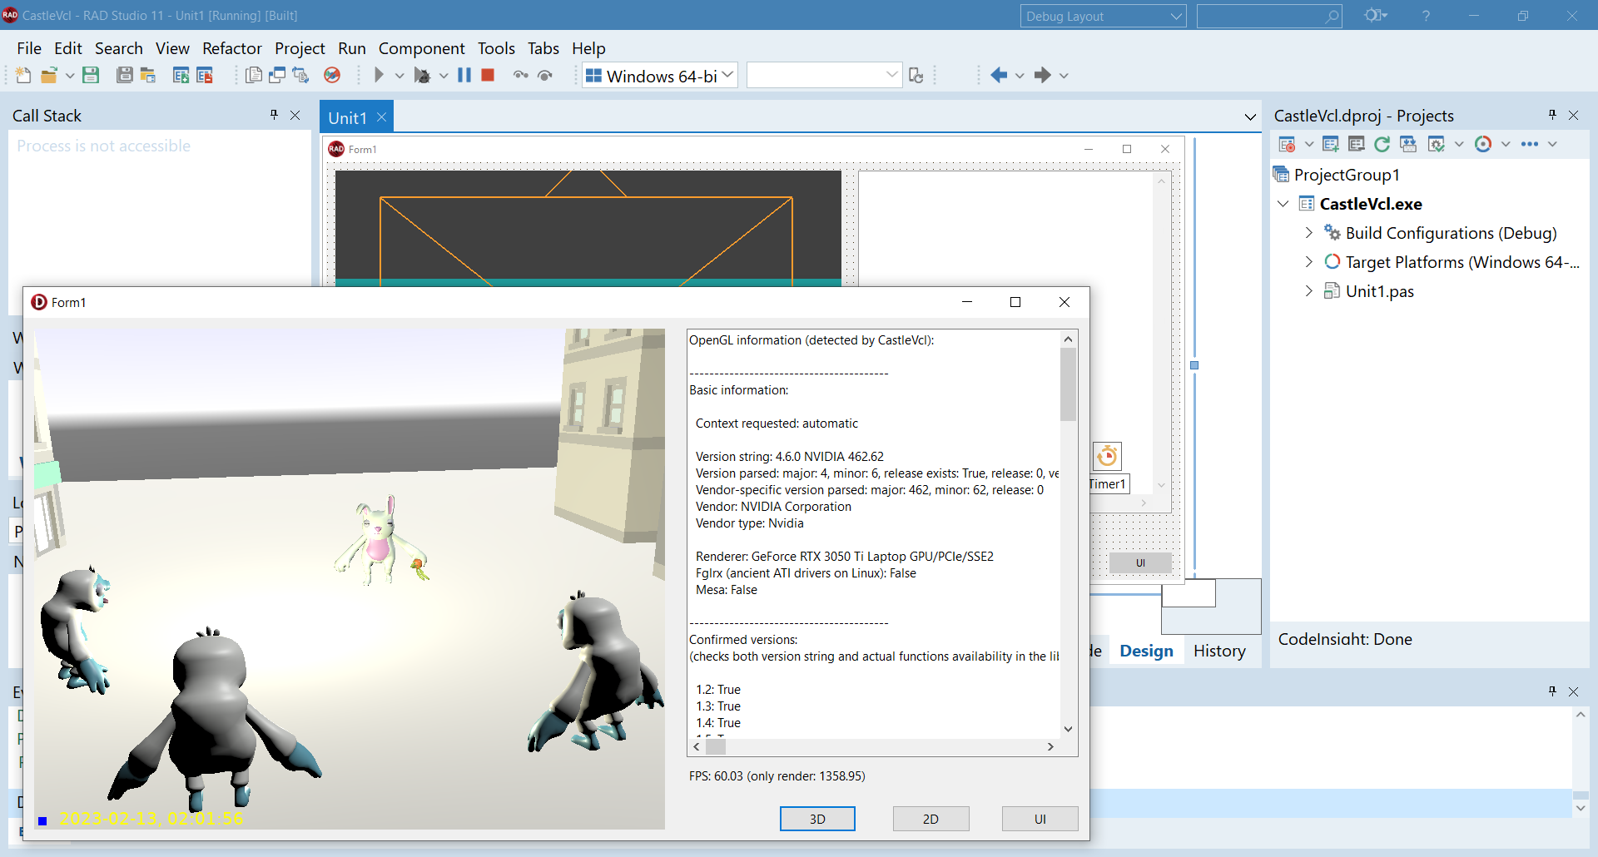Pin the Projects panel
This screenshot has height=857, width=1598.
[x=1552, y=115]
